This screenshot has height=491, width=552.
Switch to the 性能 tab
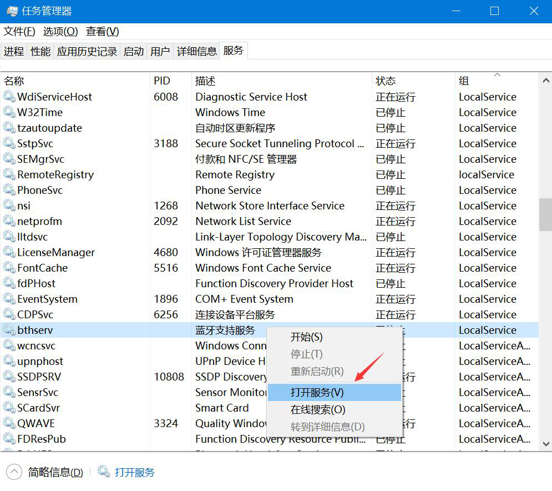point(40,52)
